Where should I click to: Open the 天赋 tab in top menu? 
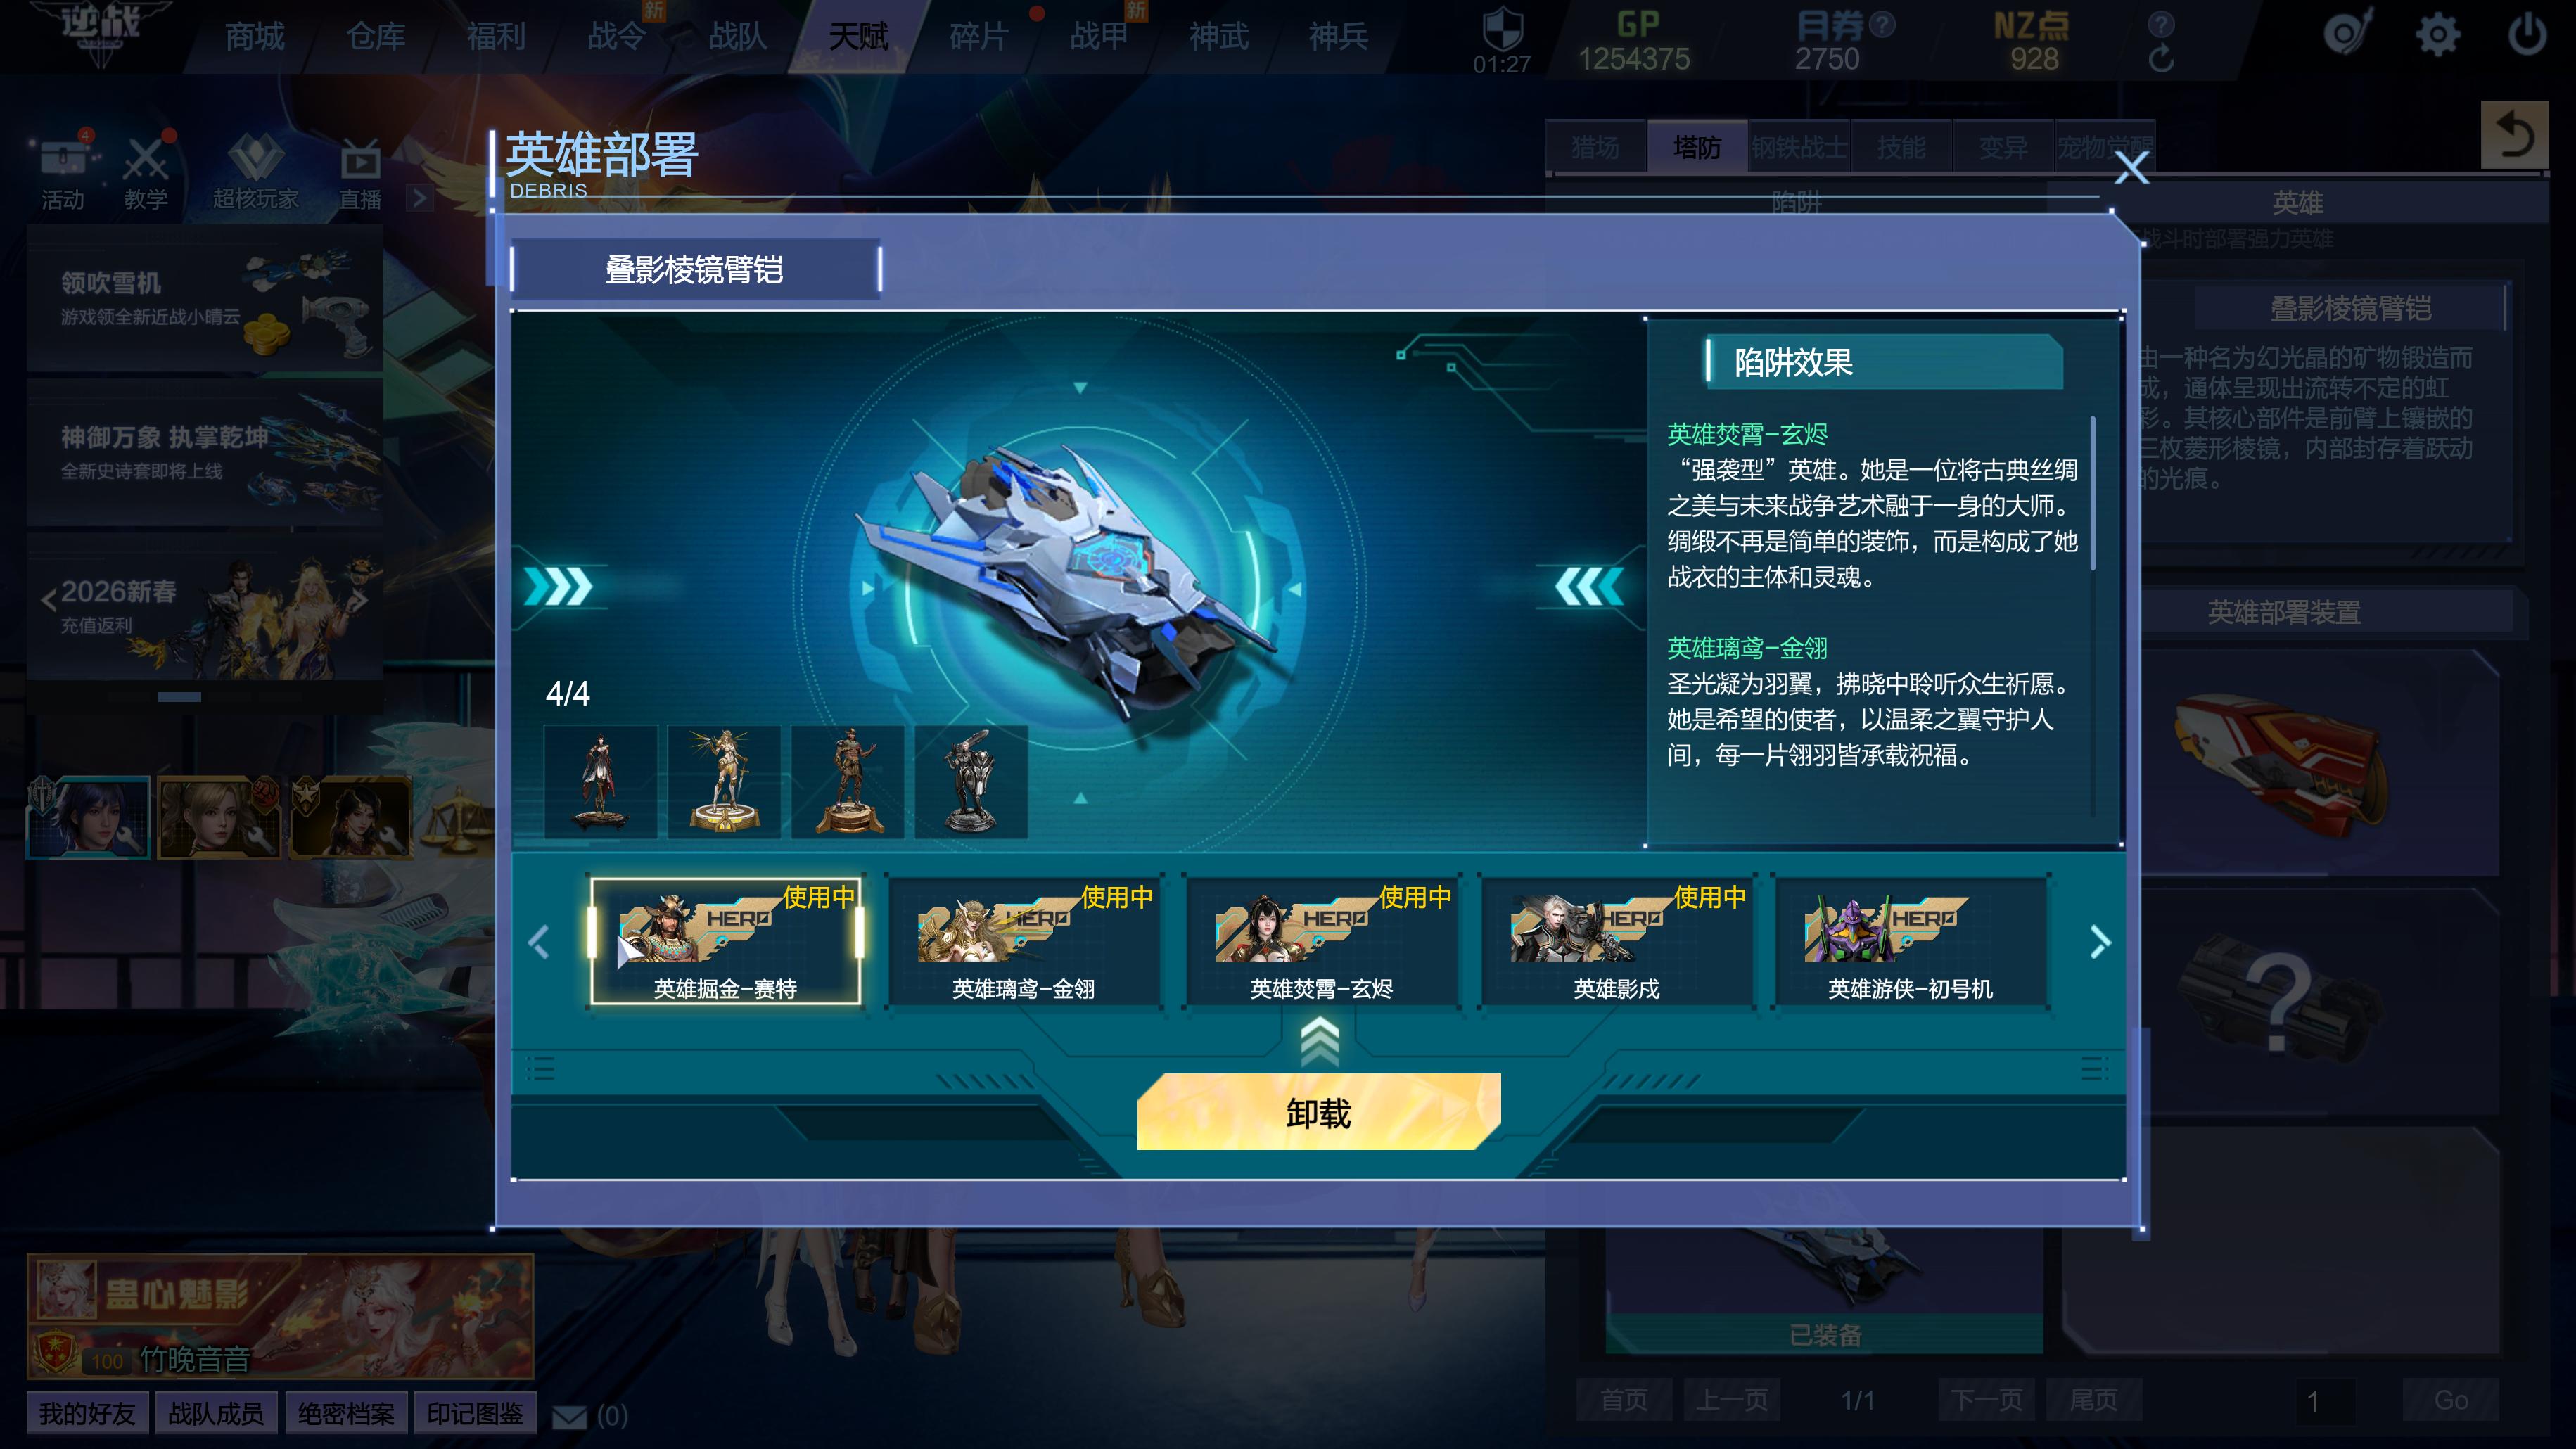858,37
